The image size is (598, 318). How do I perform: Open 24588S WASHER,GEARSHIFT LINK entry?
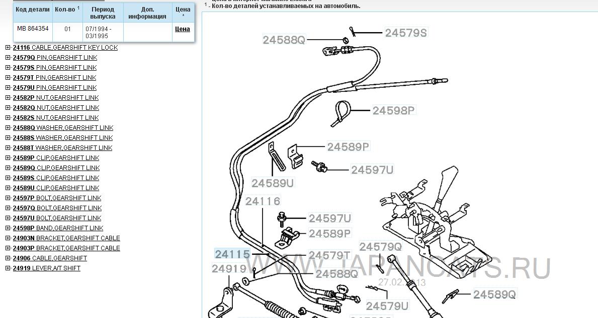coord(63,138)
